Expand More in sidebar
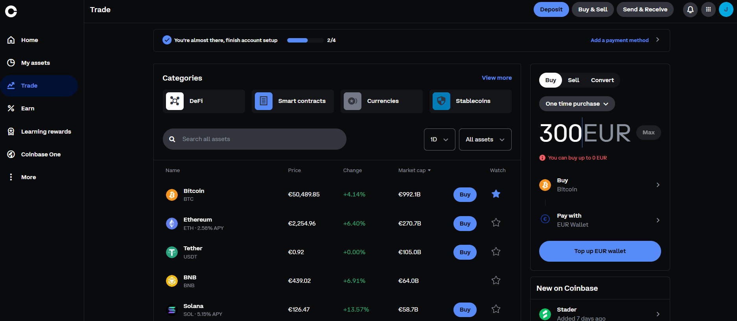Viewport: 737px width, 321px height. (39, 177)
